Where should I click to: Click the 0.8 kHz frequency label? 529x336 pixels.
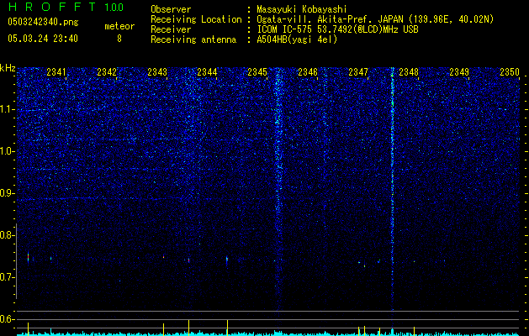(7, 235)
